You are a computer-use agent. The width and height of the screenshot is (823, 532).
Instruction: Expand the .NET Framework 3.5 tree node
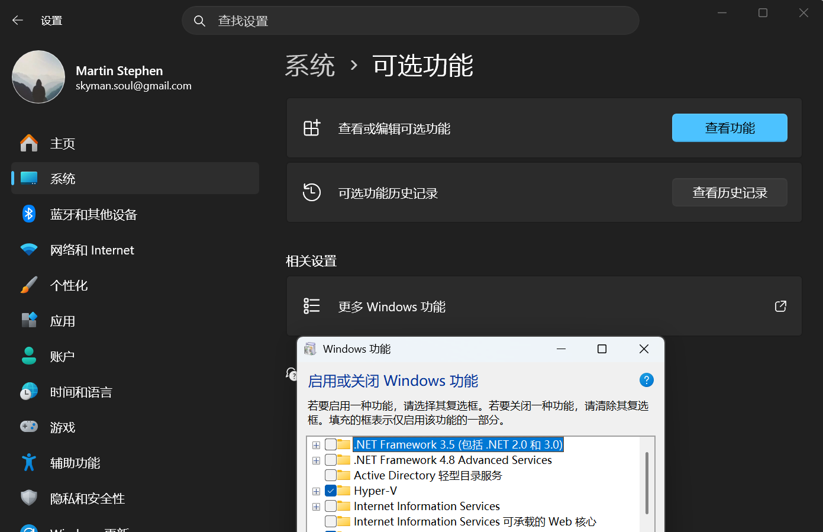coord(317,445)
